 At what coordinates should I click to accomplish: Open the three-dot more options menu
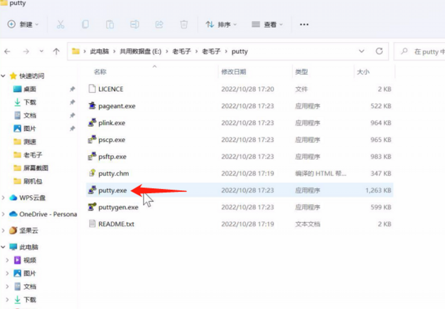point(304,24)
